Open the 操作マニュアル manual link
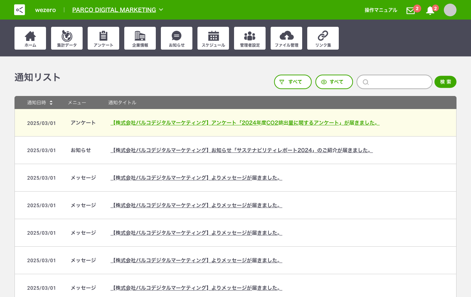This screenshot has height=297, width=471. coord(381,10)
